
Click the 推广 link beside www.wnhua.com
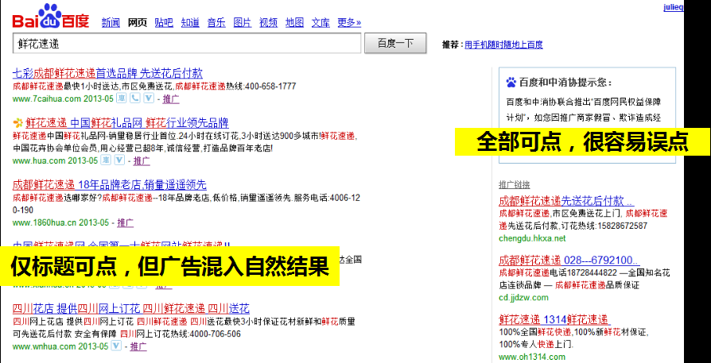pos(138,346)
